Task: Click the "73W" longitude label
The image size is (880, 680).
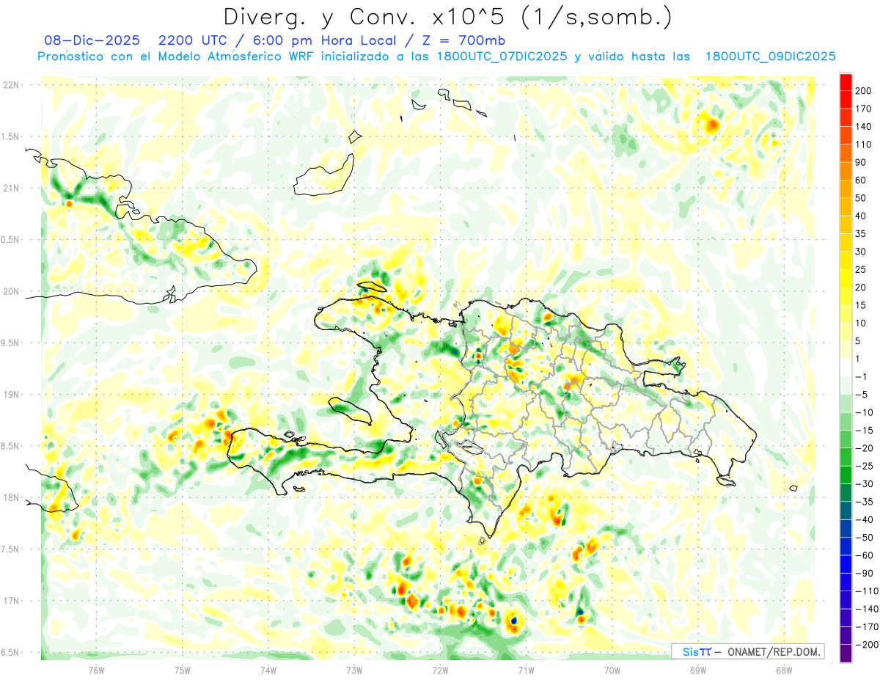Action: click(354, 670)
